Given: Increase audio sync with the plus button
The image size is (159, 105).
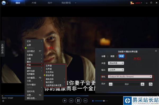Looking at the screenshot, I should (143, 84).
